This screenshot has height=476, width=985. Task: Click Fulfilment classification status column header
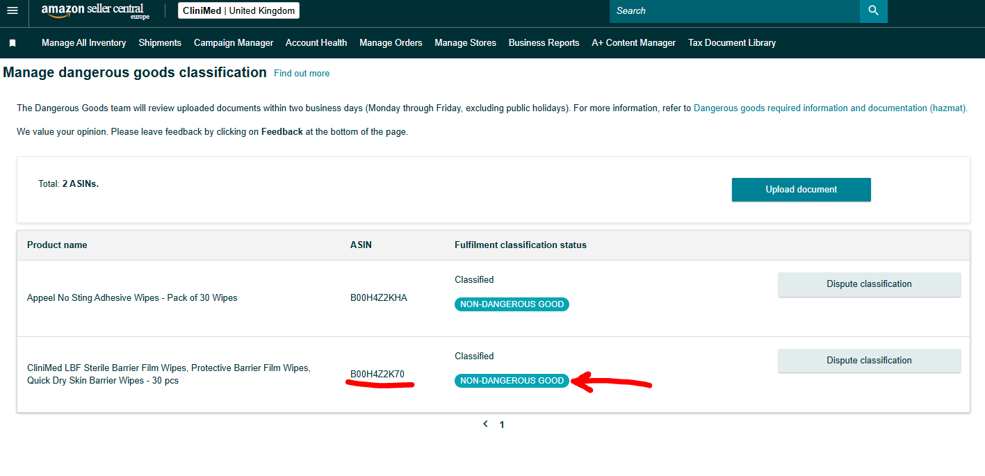click(x=521, y=245)
